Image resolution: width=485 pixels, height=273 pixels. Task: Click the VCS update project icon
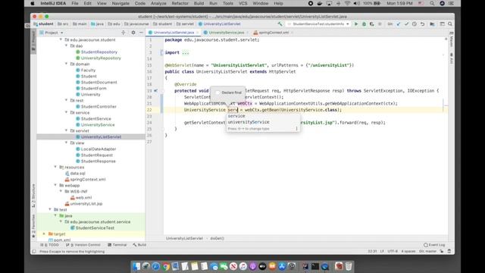[399, 24]
